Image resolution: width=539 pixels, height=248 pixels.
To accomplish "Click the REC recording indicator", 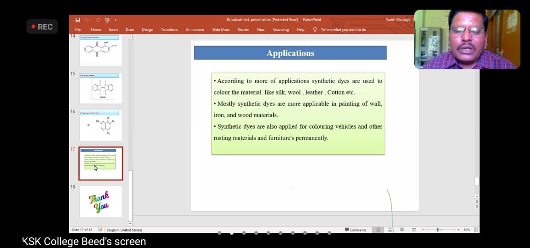I will pos(42,26).
